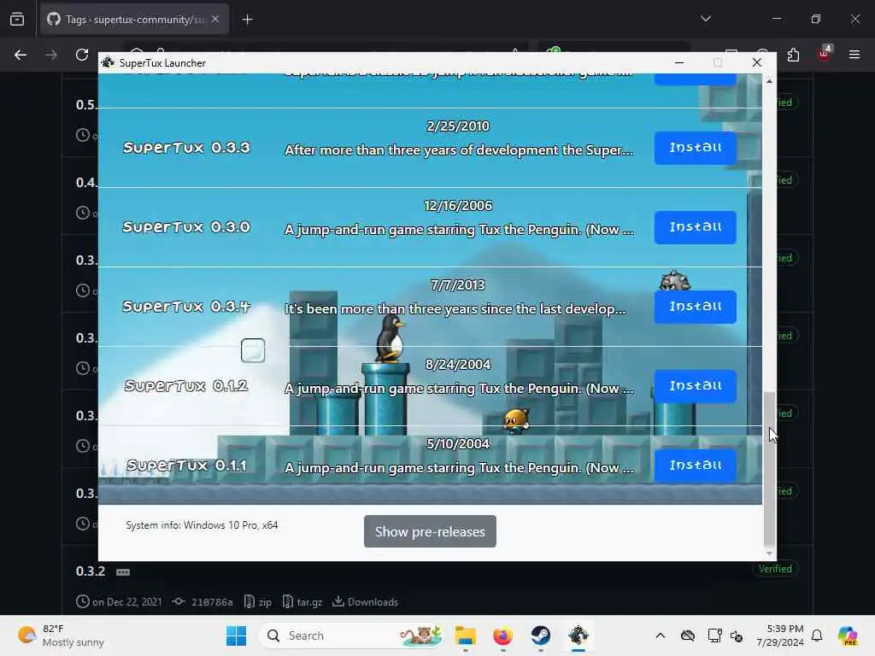Go forward in the browser

pos(51,55)
